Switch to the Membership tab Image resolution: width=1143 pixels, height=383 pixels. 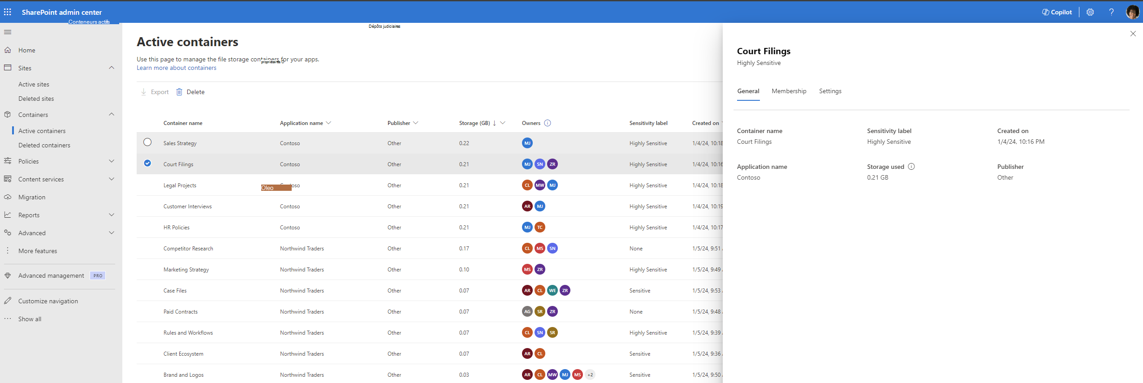[789, 91]
